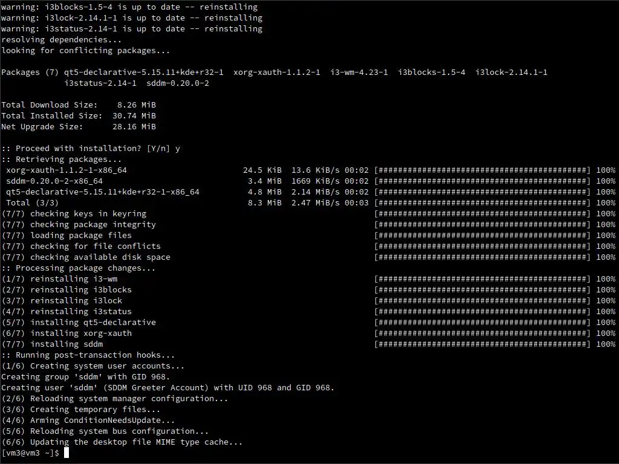Click the '8.26 MiB' download size value

pyautogui.click(x=137, y=105)
